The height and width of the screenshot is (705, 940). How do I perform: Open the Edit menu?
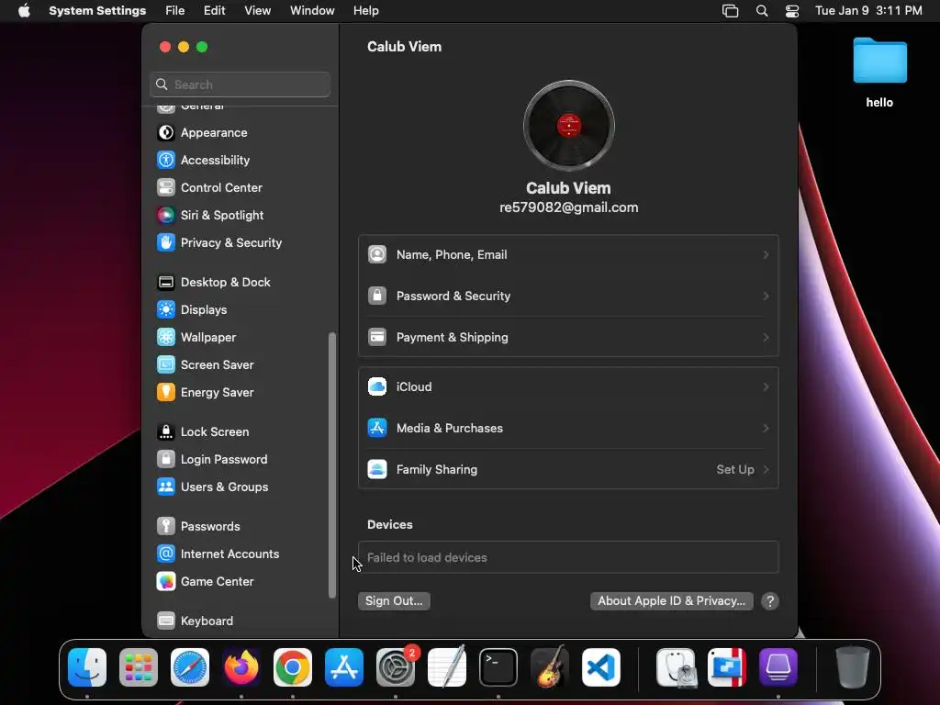214,11
